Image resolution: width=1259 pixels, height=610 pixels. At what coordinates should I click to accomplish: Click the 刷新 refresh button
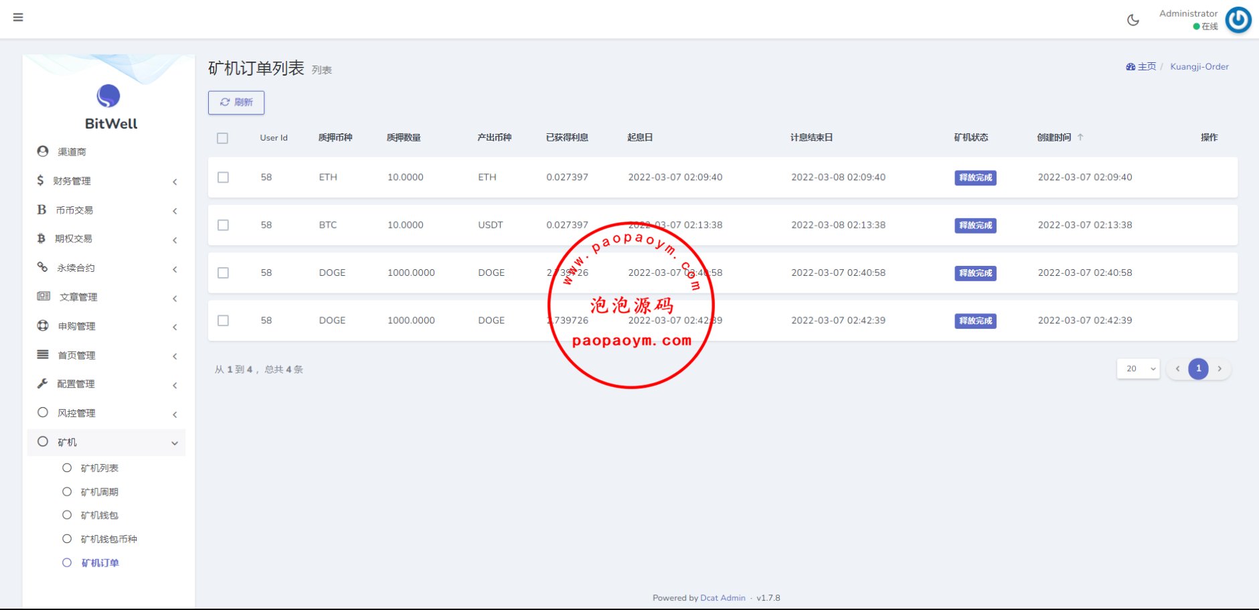pos(236,102)
